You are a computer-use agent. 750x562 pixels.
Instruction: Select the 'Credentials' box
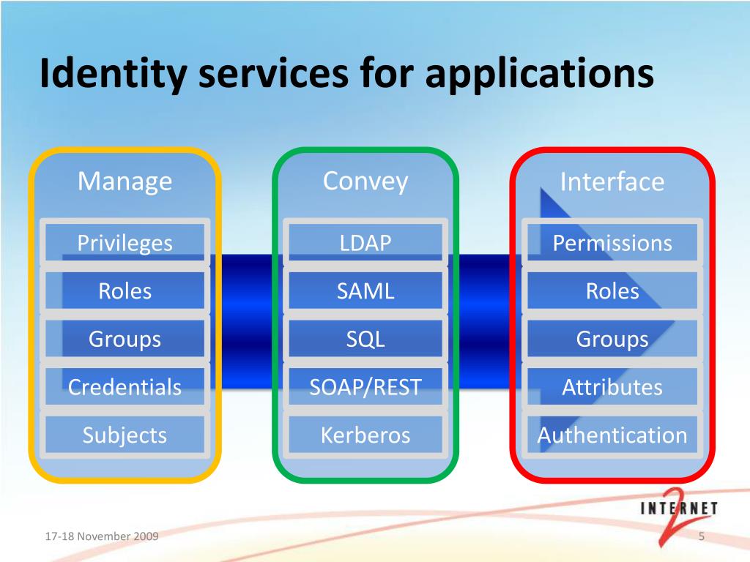tap(125, 386)
